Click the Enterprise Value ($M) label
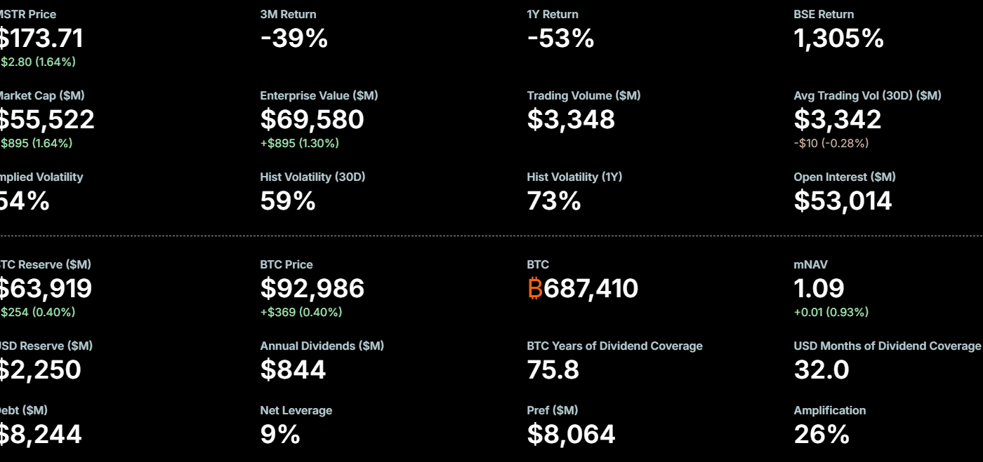This screenshot has height=462, width=983. [319, 95]
